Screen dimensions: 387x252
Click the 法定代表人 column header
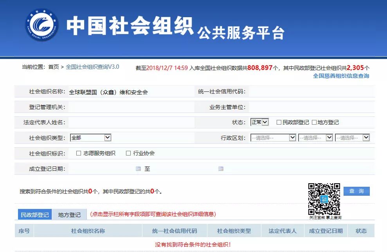283,231
